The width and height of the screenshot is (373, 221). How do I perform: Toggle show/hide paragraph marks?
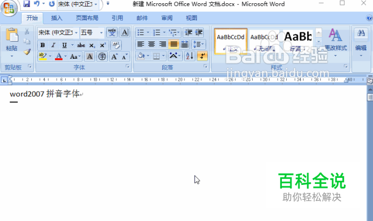click(x=202, y=56)
